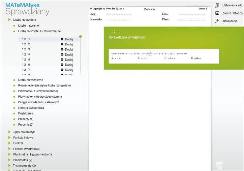
Task: Expand the Funkcja liniowa section
Action: [x=9, y=138]
